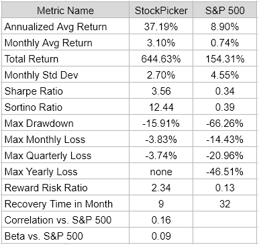This screenshot has width=259, height=245.
Task: Click the empty S&P 500 cell beside Beta
Action: click(225, 236)
